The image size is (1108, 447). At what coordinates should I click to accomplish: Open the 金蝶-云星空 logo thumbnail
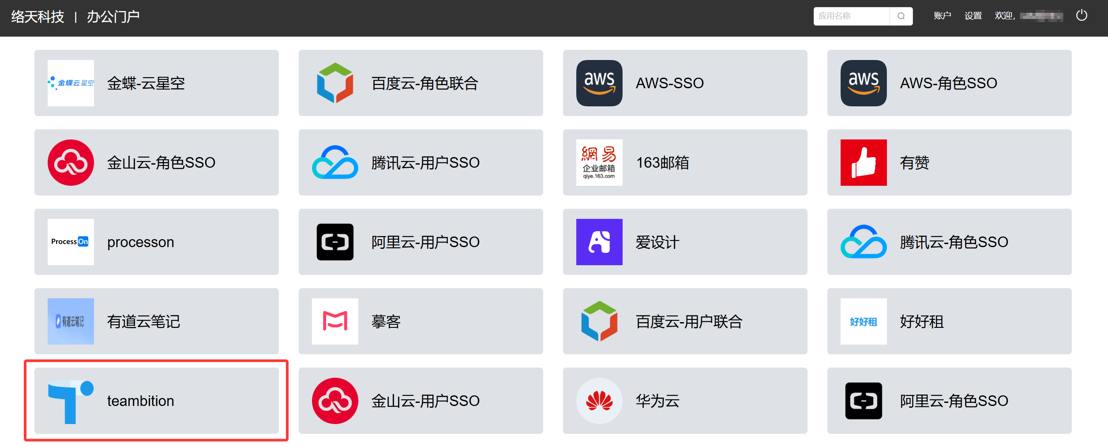click(71, 83)
